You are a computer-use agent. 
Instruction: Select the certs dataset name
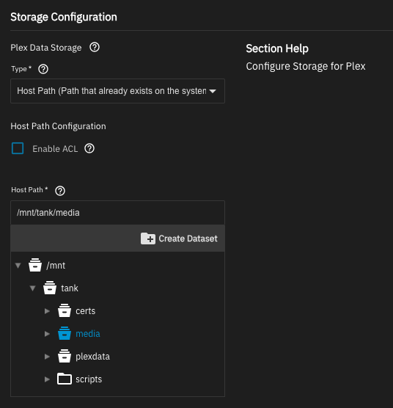coord(86,311)
